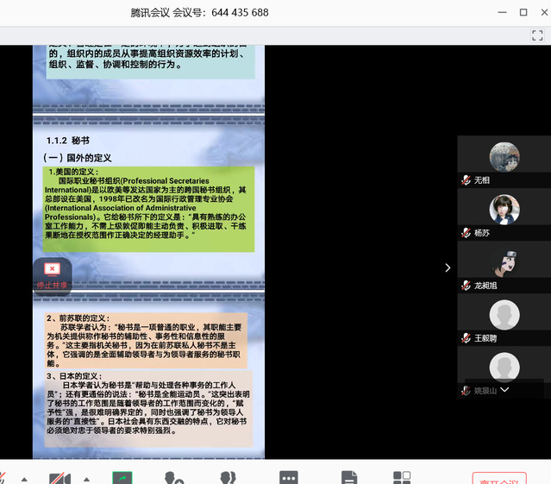
Task: Open the apps grid icon in bottom toolbar
Action: pos(402,477)
